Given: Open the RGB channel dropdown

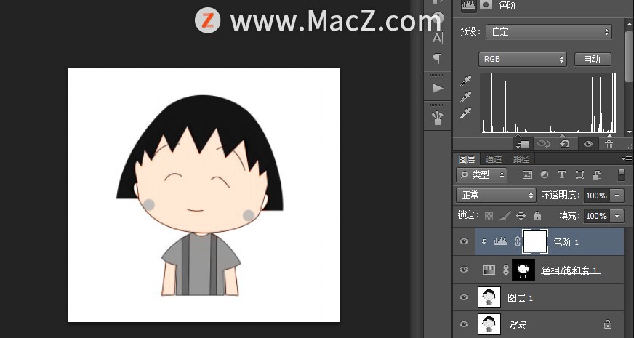Looking at the screenshot, I should [523, 59].
